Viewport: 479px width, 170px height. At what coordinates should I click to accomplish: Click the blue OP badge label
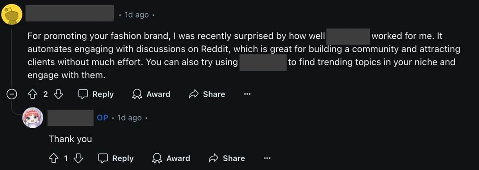[103, 118]
